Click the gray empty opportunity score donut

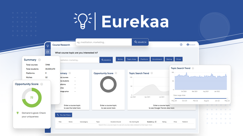tap(108, 84)
